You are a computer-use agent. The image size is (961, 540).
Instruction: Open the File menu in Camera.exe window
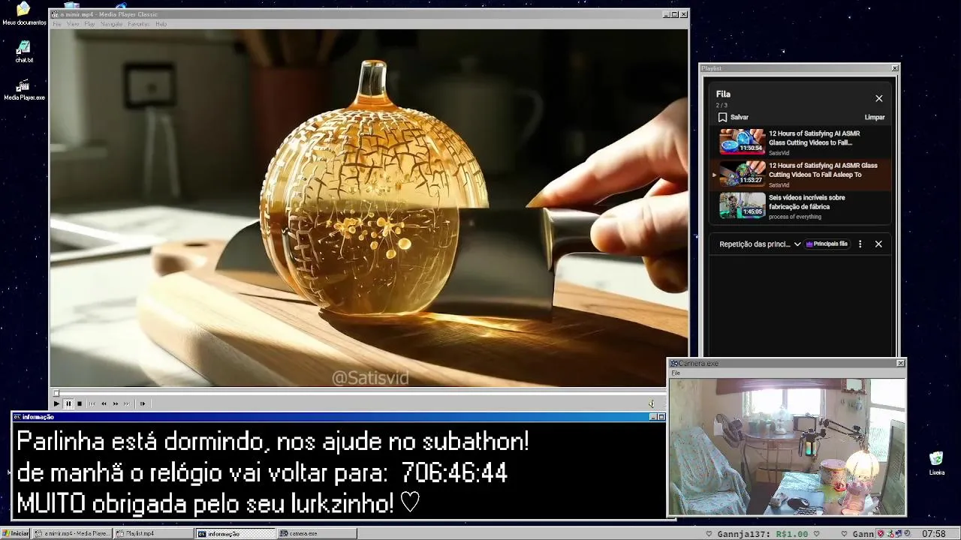(676, 373)
